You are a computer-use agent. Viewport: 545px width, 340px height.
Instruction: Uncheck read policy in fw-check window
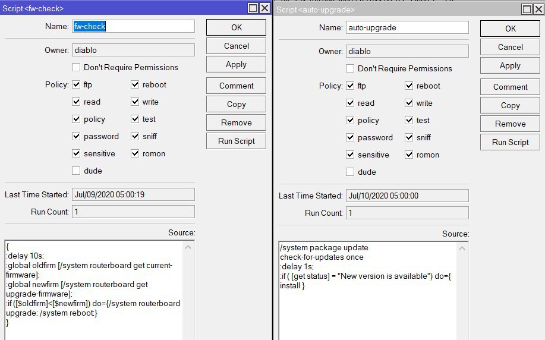76,102
